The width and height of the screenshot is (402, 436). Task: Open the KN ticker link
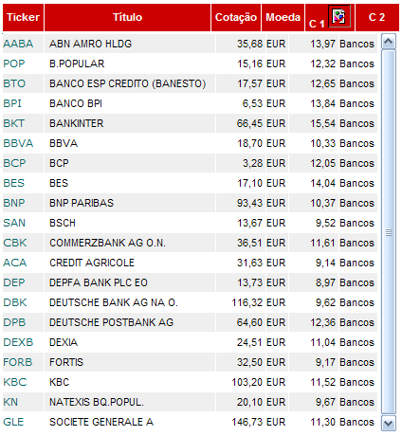click(x=10, y=402)
